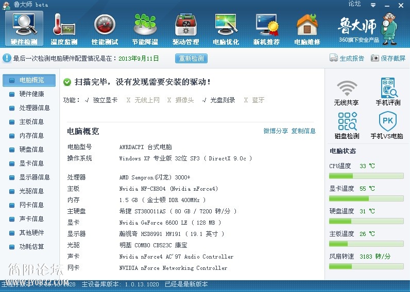Open the 手机VS电脑 PK comparison
The height and width of the screenshot is (292, 410).
387,125
